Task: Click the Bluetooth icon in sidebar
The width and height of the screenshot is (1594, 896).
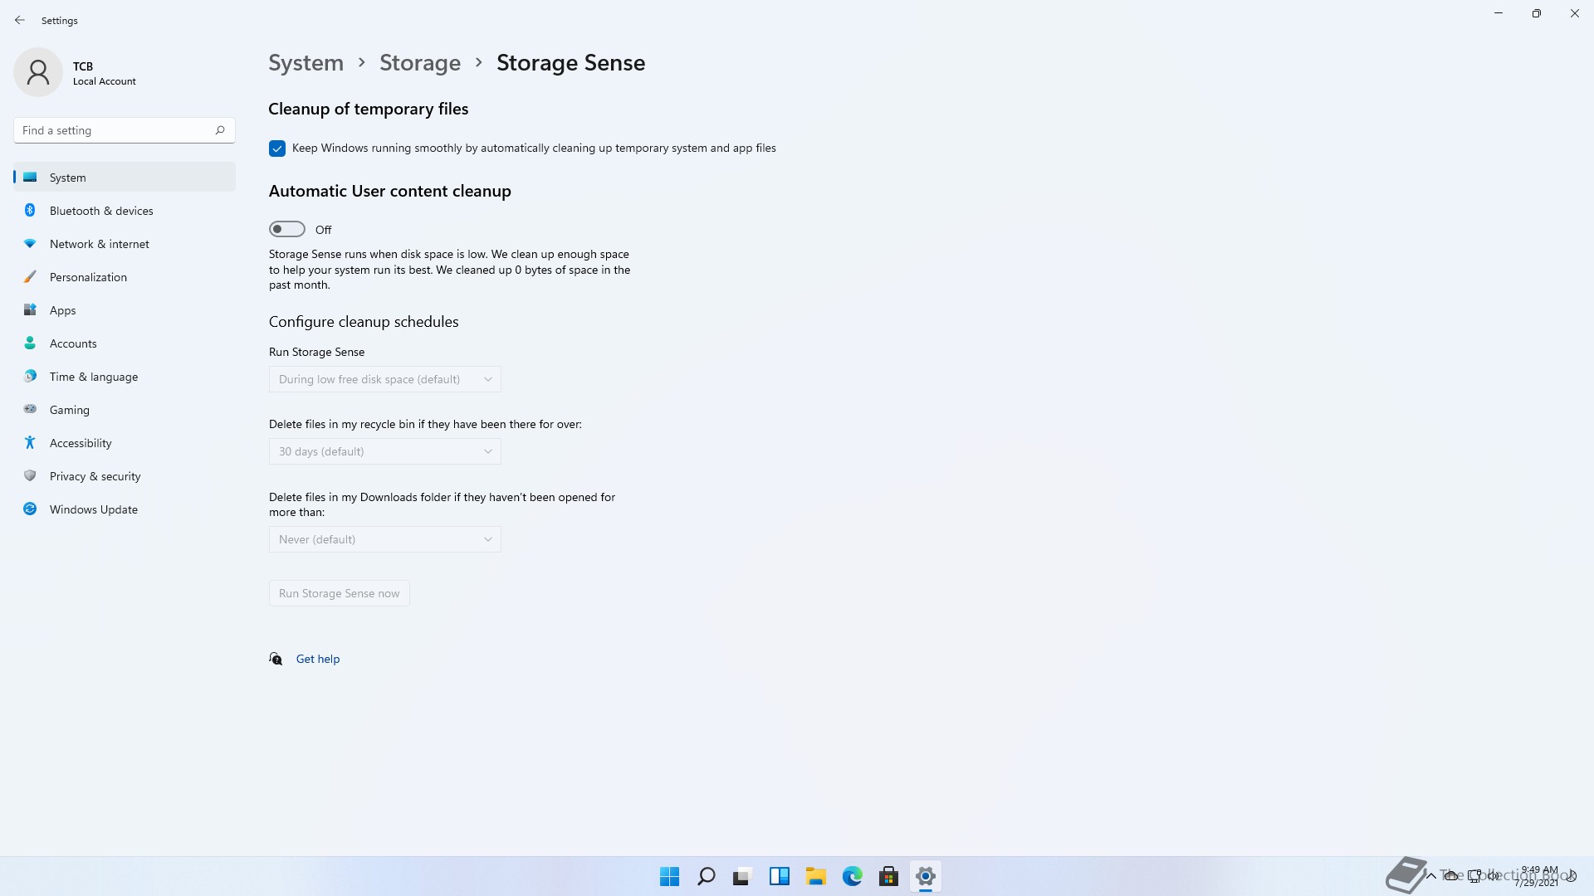Action: pyautogui.click(x=30, y=211)
